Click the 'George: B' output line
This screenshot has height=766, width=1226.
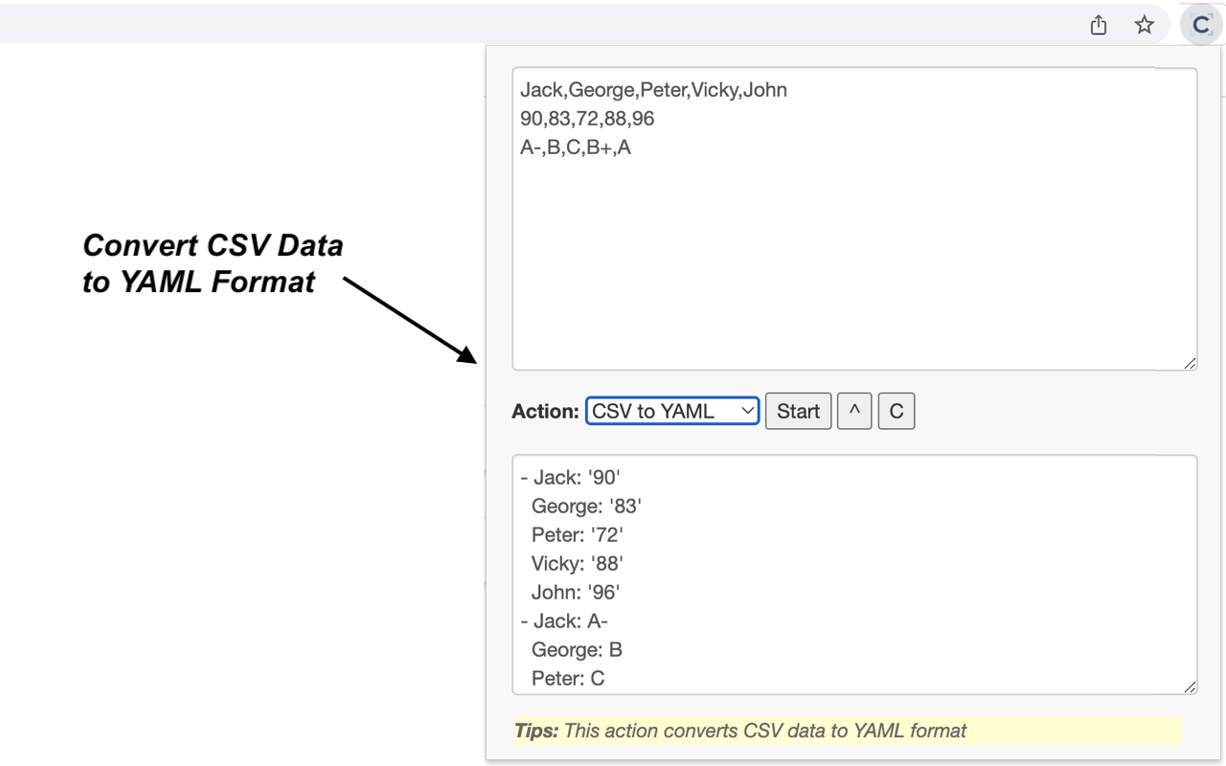(577, 649)
